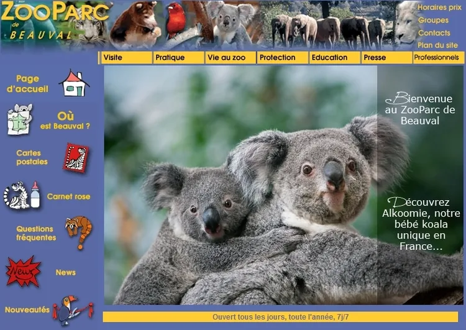The image size is (466, 330).
Task: Select the Protection menu item
Action: [x=283, y=58]
